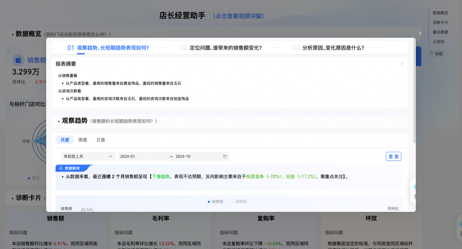
Task: Click the -16.04% repurchase rate figure
Action: pos(272,244)
